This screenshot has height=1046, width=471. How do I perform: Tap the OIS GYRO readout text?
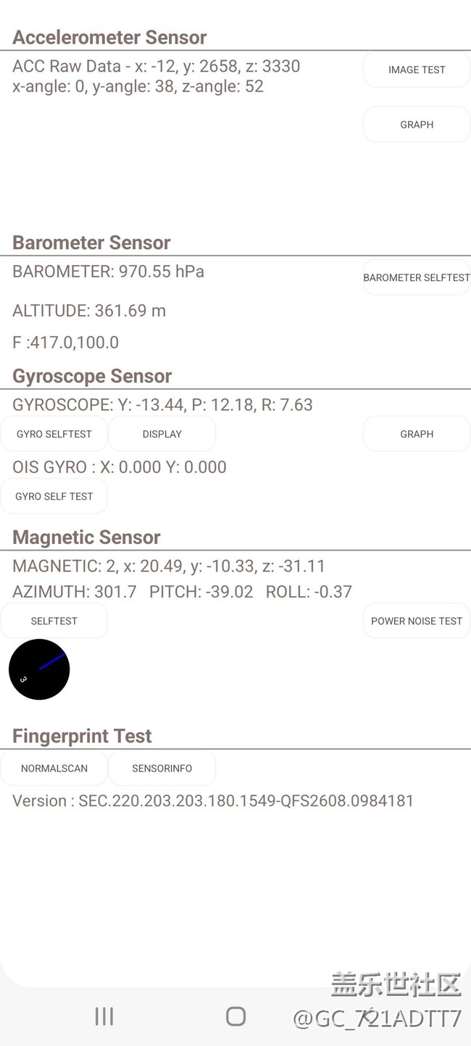[120, 467]
